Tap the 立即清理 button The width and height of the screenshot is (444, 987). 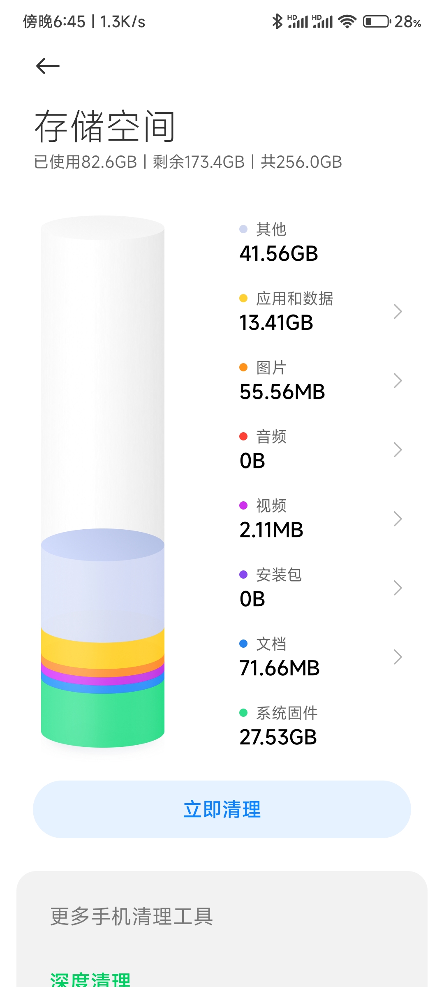[222, 809]
